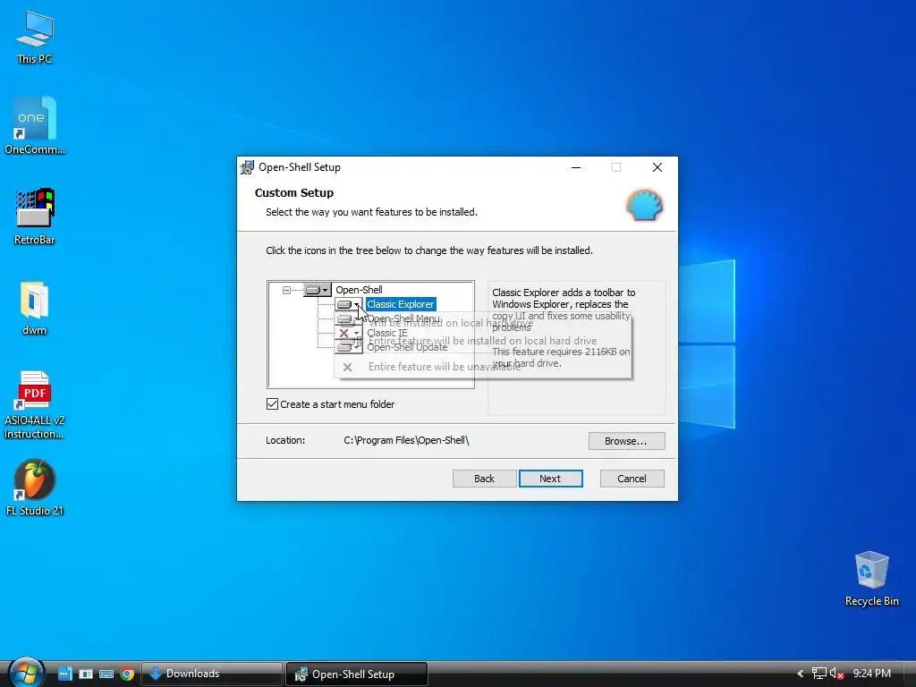The width and height of the screenshot is (916, 687).
Task: Open the RetroBar desktop icon
Action: click(x=35, y=216)
